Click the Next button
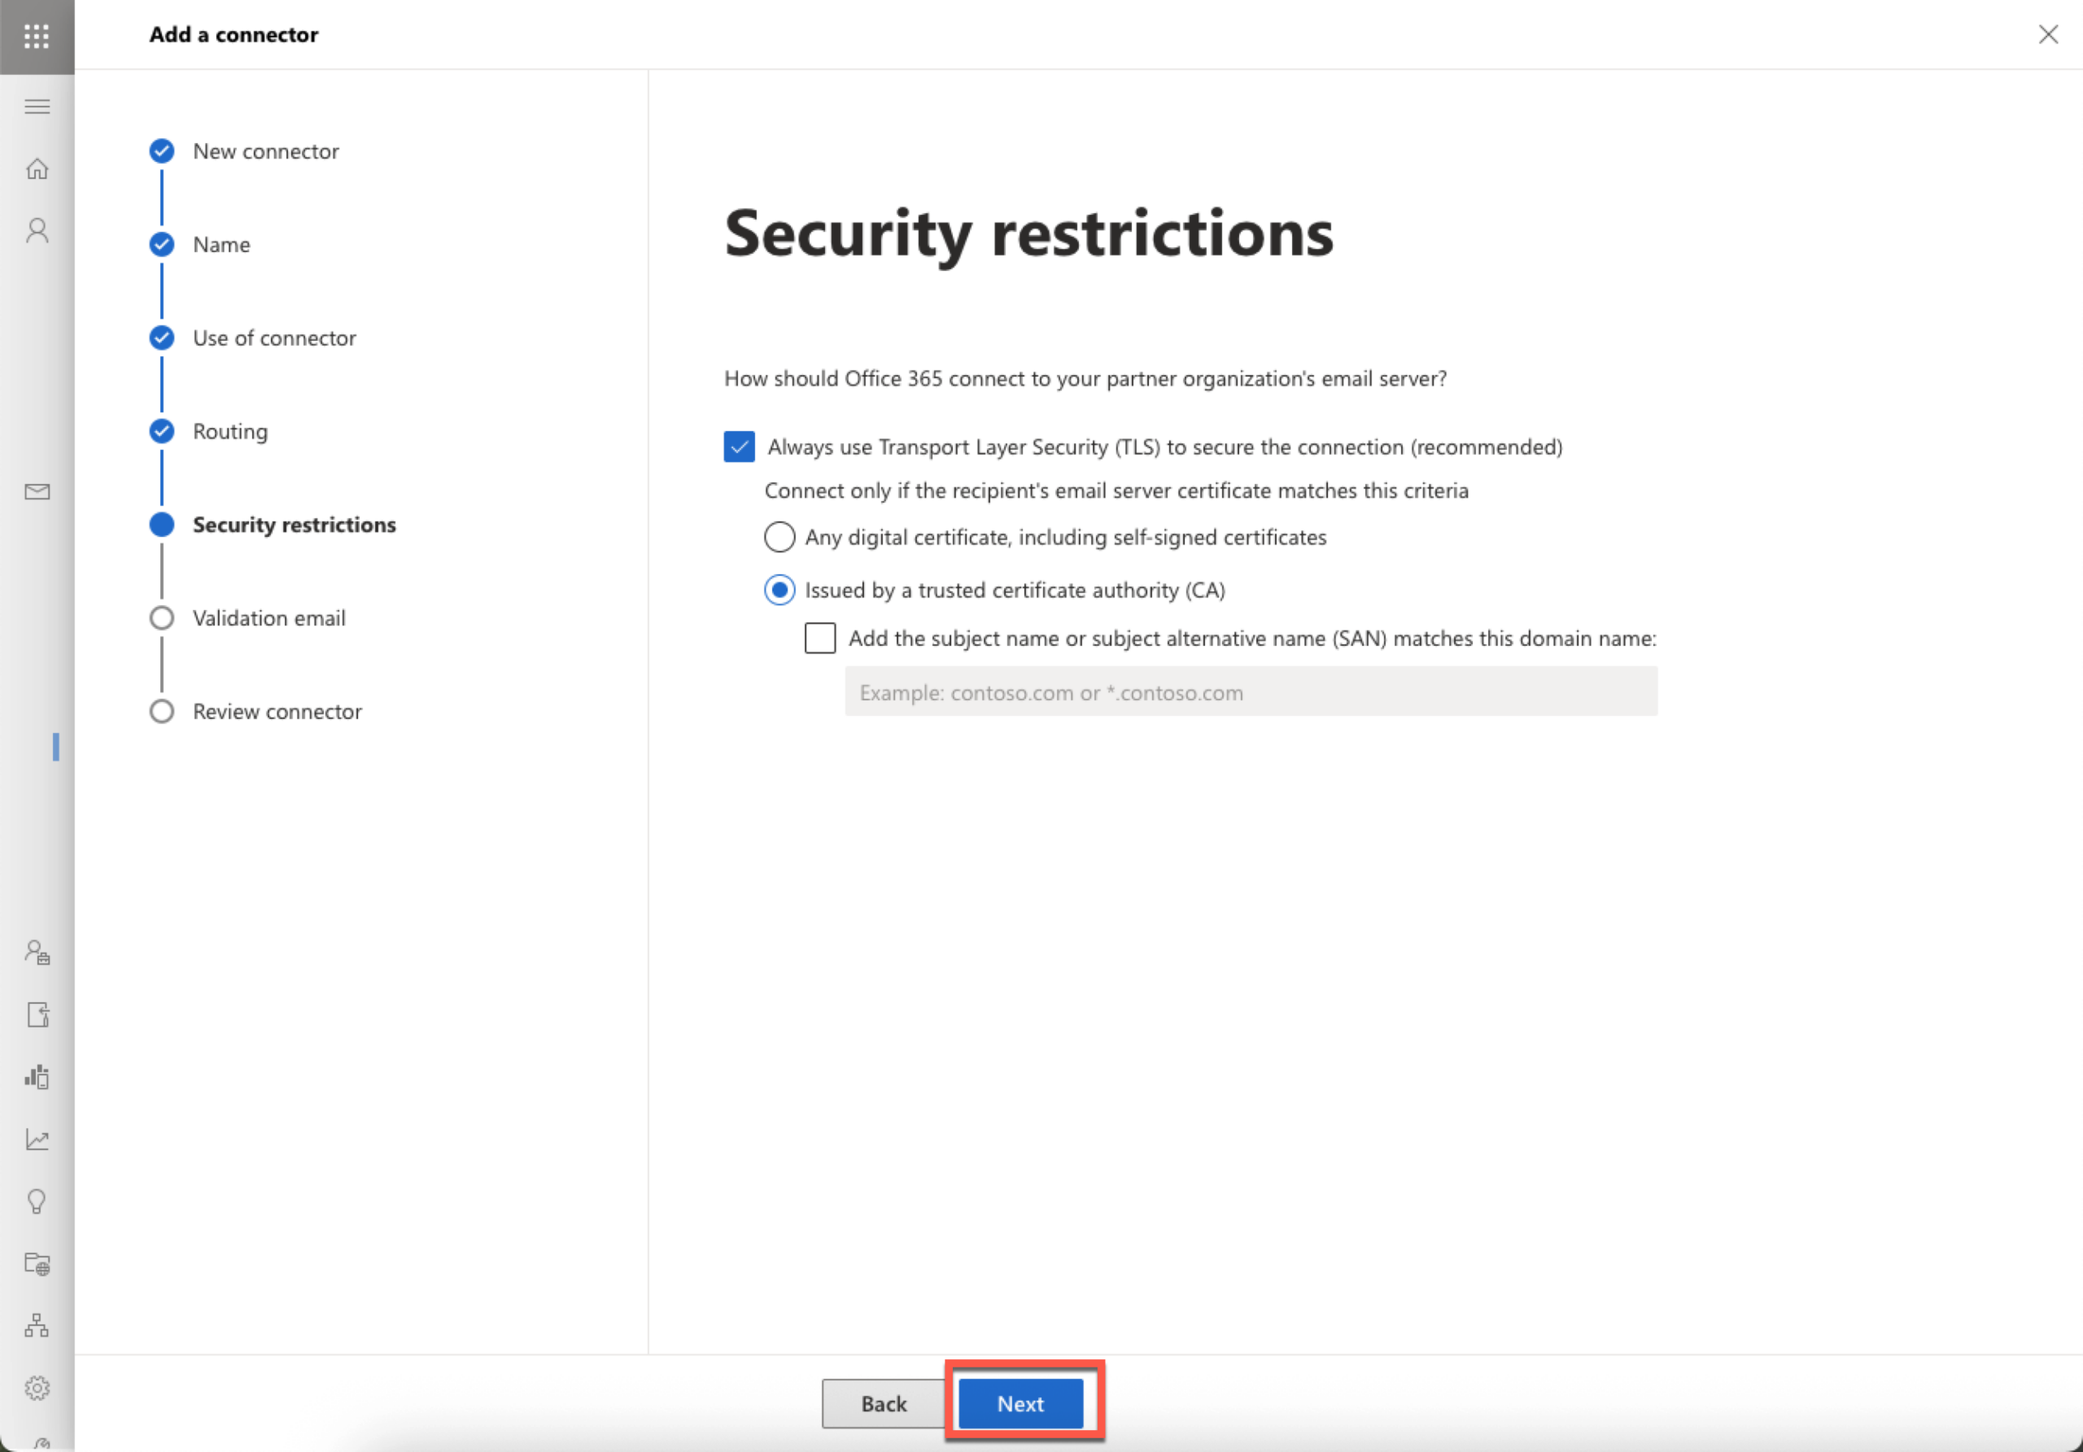 pyautogui.click(x=1020, y=1403)
